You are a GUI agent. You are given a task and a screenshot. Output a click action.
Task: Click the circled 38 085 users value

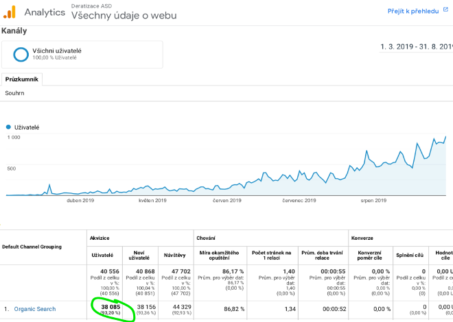tap(111, 309)
